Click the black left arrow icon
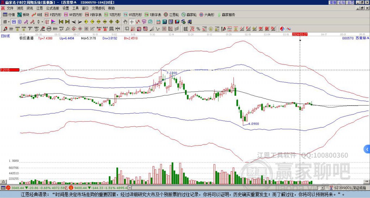The width and height of the screenshot is (370, 198). [74, 22]
